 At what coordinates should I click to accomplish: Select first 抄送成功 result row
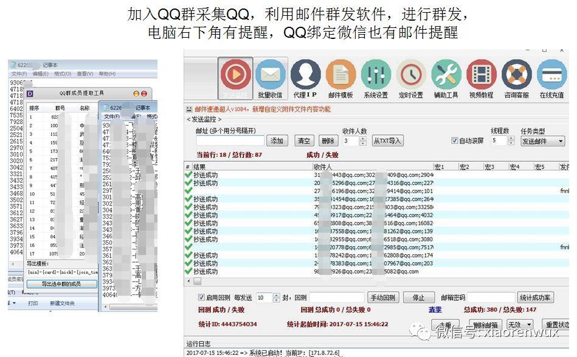(x=377, y=175)
